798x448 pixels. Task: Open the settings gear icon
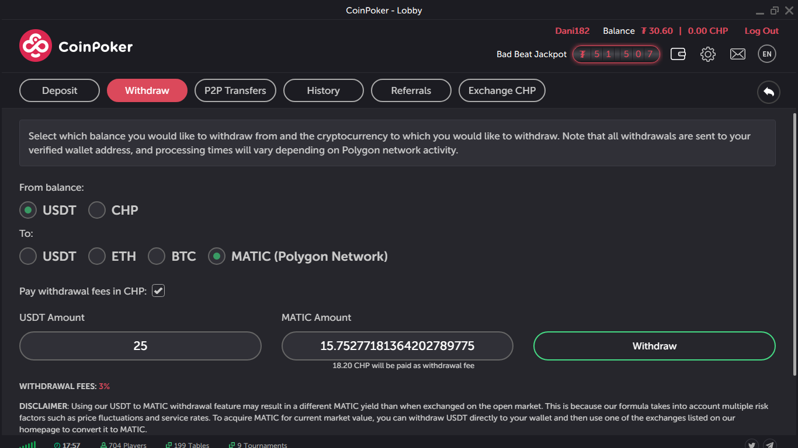(708, 54)
